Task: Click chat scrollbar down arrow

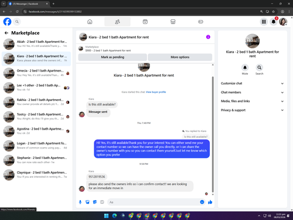Action: 213,194
